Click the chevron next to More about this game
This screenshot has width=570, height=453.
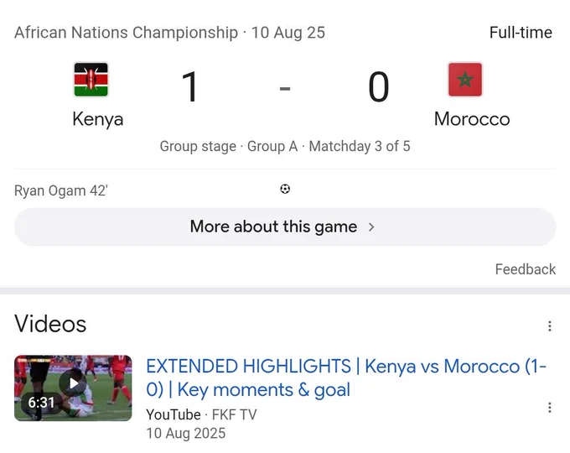click(371, 227)
